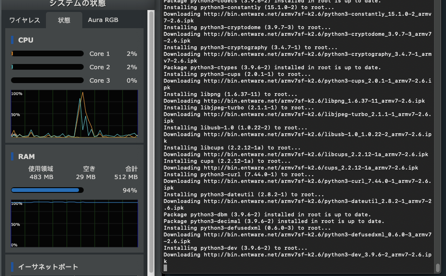Click the Core 2 usage bar

click(47, 67)
